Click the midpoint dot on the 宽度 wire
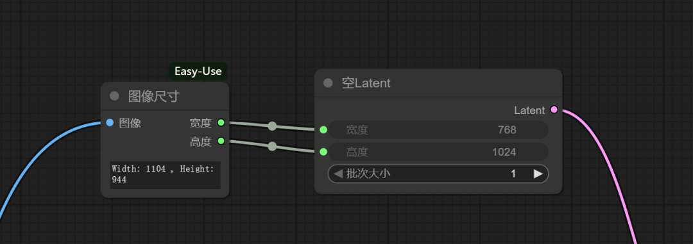This screenshot has width=693, height=244. pyautogui.click(x=272, y=126)
